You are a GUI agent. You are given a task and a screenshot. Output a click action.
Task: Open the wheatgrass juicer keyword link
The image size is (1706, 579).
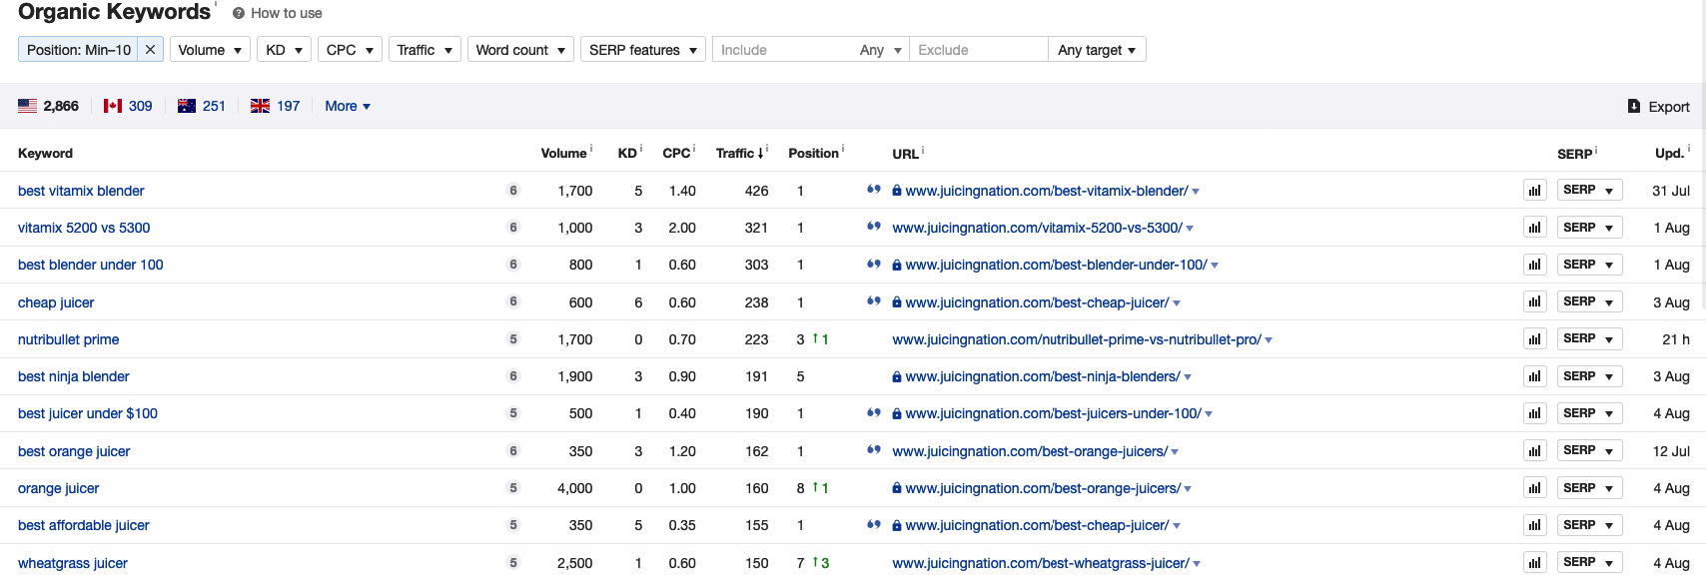pyautogui.click(x=73, y=563)
